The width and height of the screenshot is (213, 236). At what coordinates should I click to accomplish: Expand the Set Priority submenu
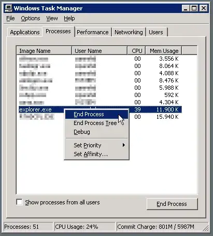(96, 145)
